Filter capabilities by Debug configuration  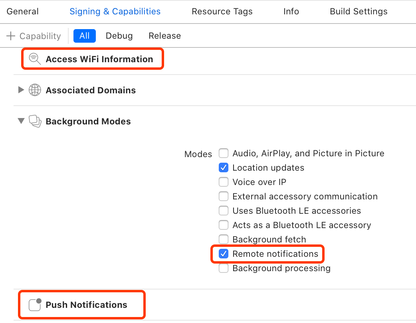tap(119, 36)
